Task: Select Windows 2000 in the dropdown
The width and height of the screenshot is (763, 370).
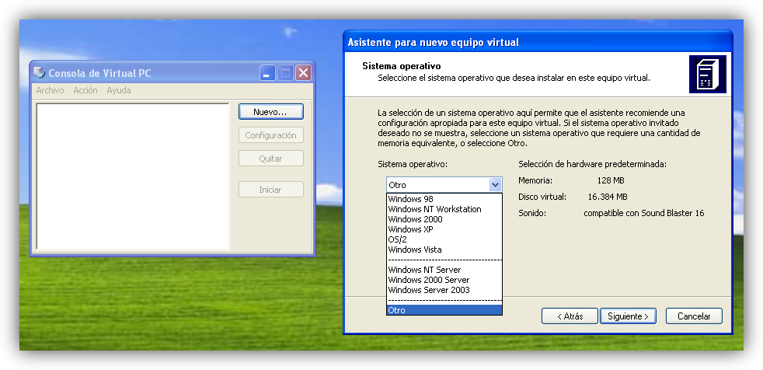Action: click(415, 219)
